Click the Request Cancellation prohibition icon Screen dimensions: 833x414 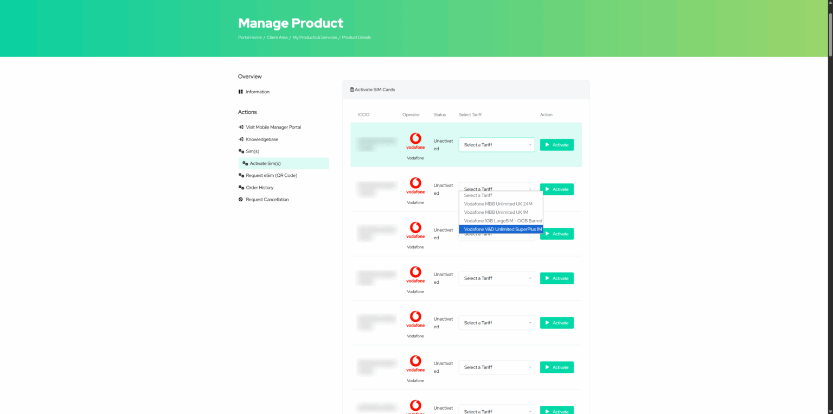click(240, 199)
